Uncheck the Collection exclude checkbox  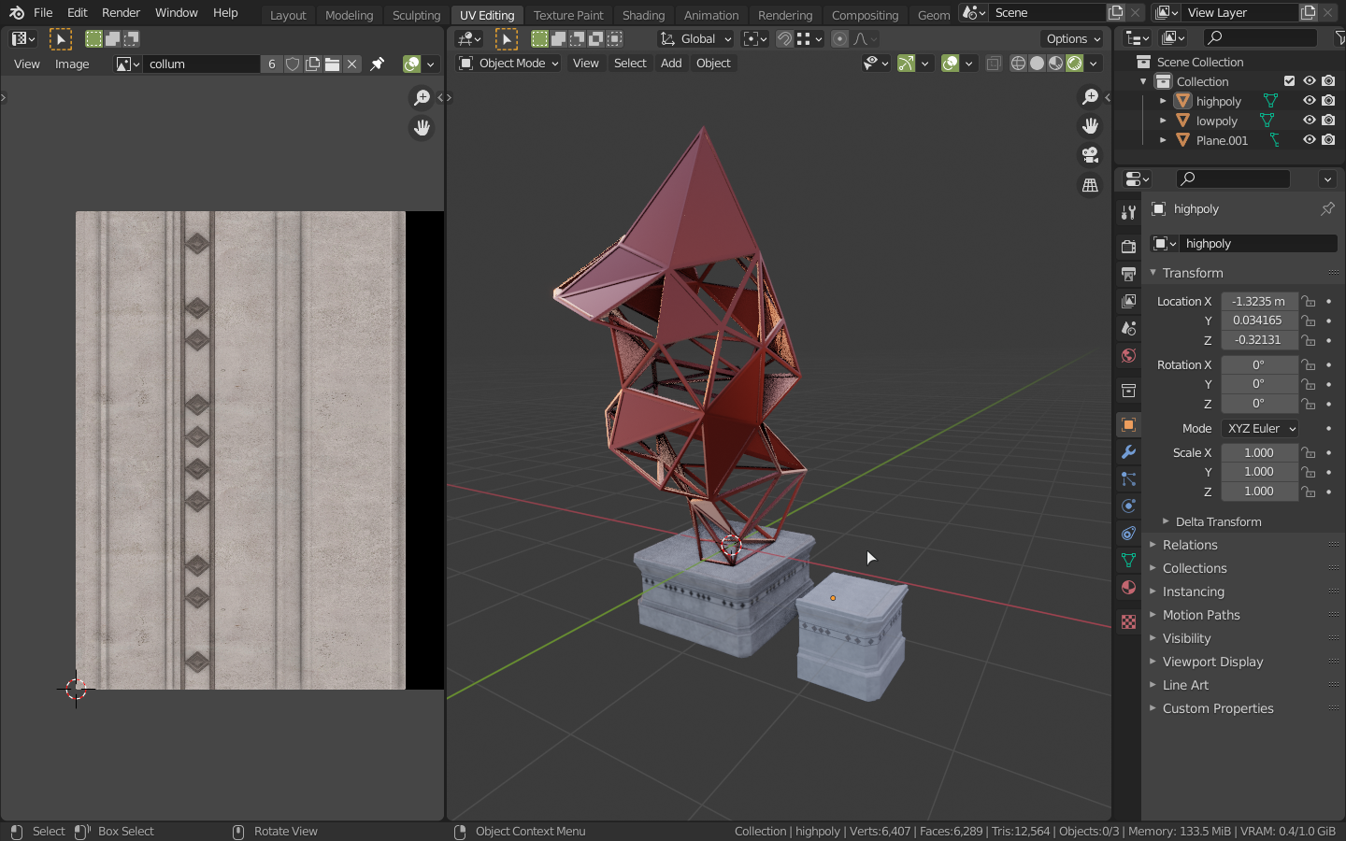click(1289, 81)
